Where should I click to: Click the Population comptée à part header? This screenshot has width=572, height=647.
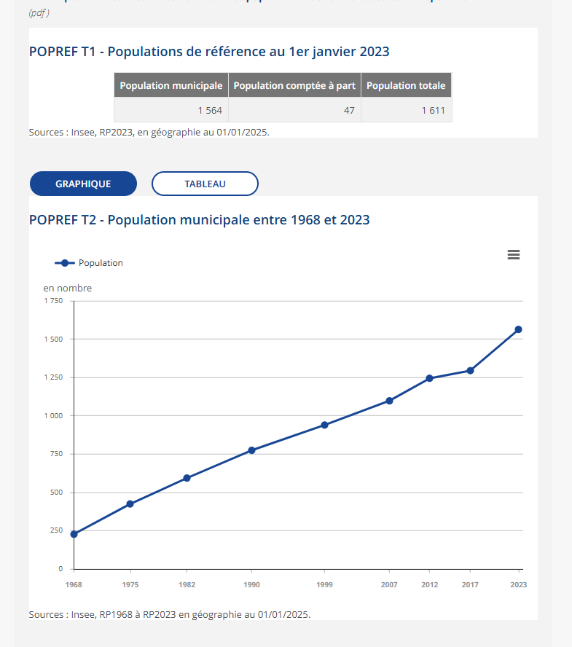point(294,85)
